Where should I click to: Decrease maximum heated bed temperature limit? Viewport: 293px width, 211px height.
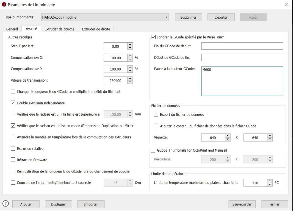[x=270, y=185]
